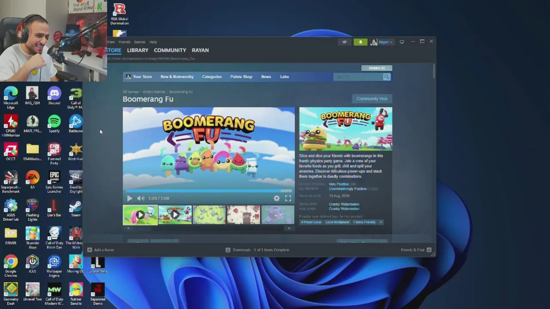Select the third screenshot thumbnail
The height and width of the screenshot is (309, 550).
[x=209, y=215]
